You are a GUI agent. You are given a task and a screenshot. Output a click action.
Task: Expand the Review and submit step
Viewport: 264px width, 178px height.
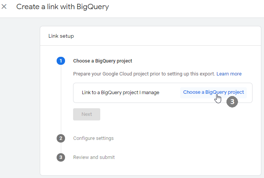pyautogui.click(x=94, y=157)
